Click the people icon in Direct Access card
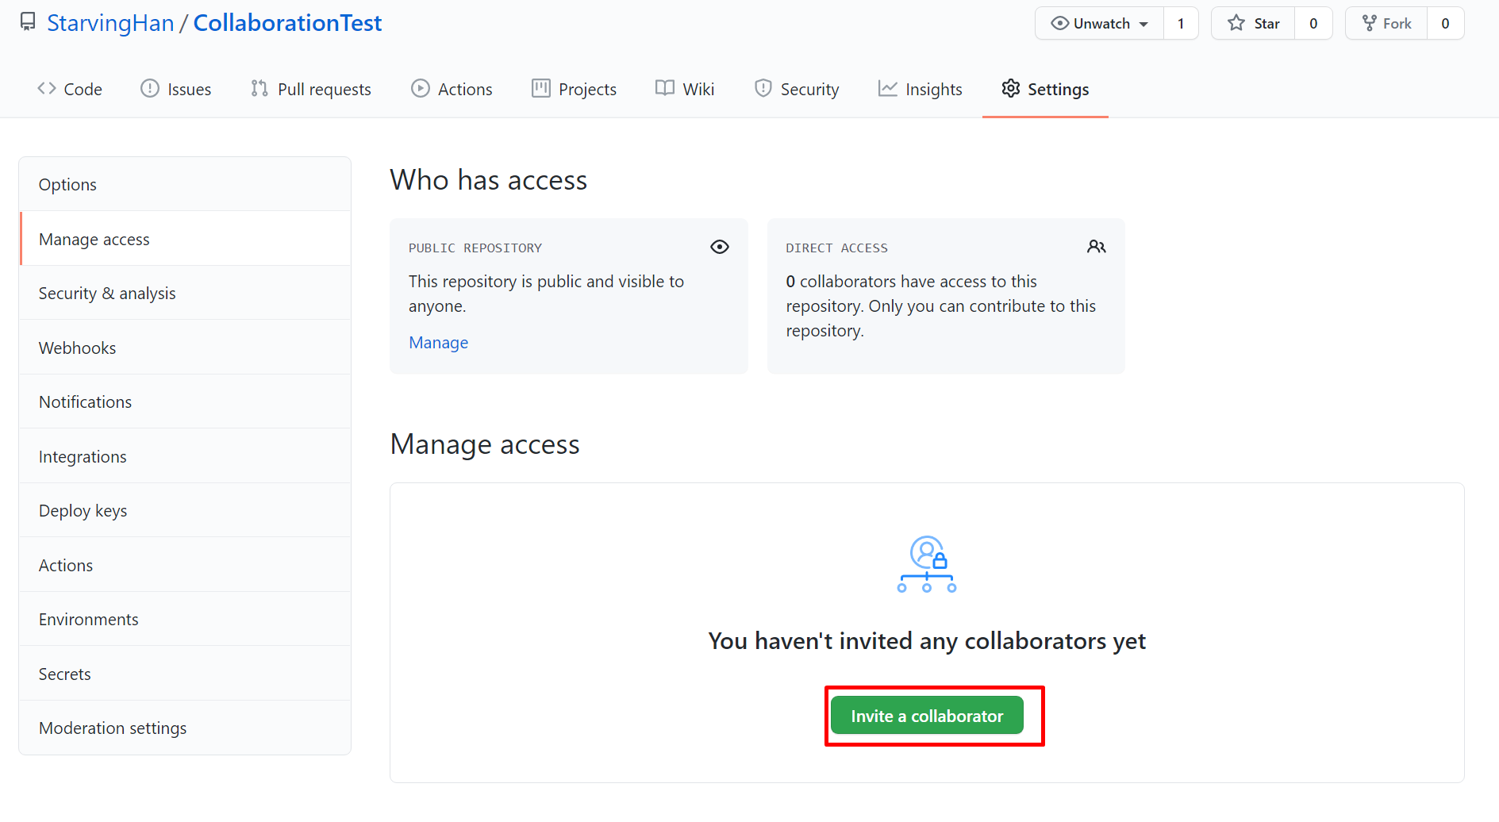Viewport: 1499px width, 822px height. (x=1097, y=247)
